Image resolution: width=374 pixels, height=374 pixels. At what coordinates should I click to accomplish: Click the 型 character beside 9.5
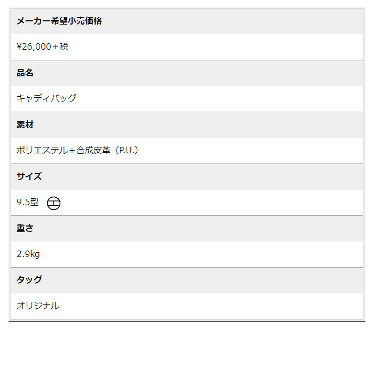[34, 202]
